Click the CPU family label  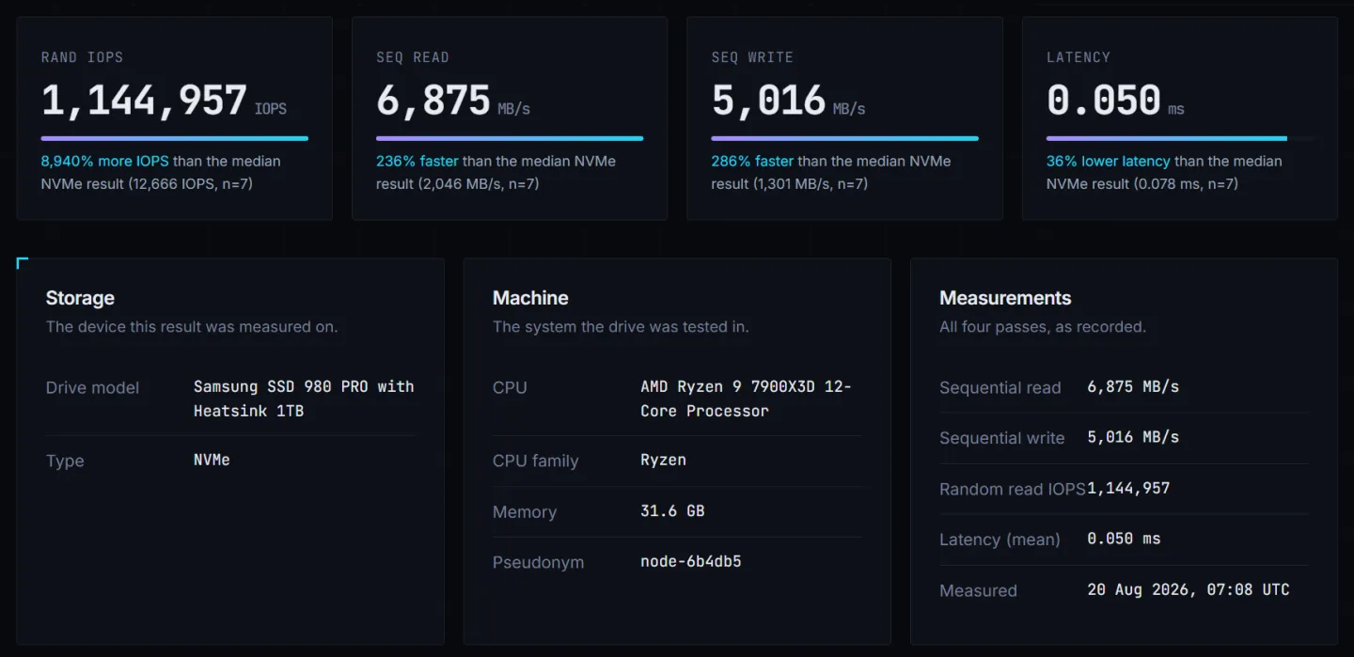(x=536, y=461)
